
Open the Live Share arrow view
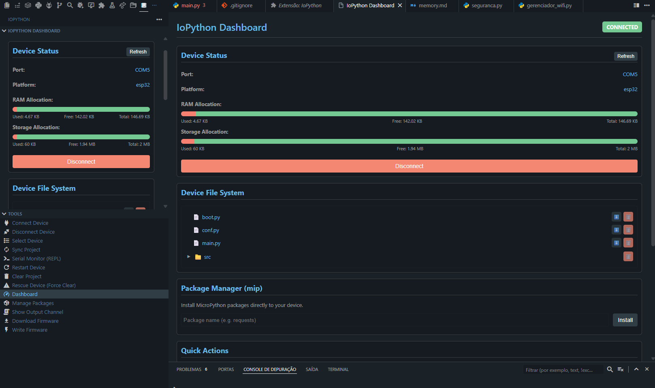123,5
